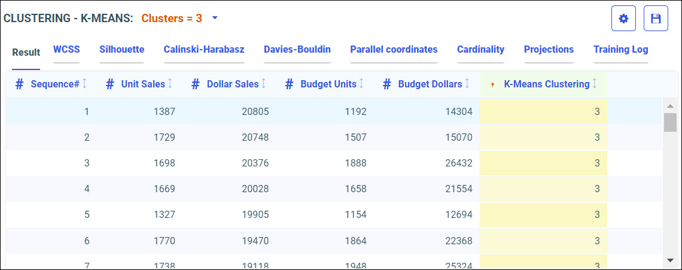
Task: Click the Budget Dollars sort arrows icon
Action: pos(467,84)
